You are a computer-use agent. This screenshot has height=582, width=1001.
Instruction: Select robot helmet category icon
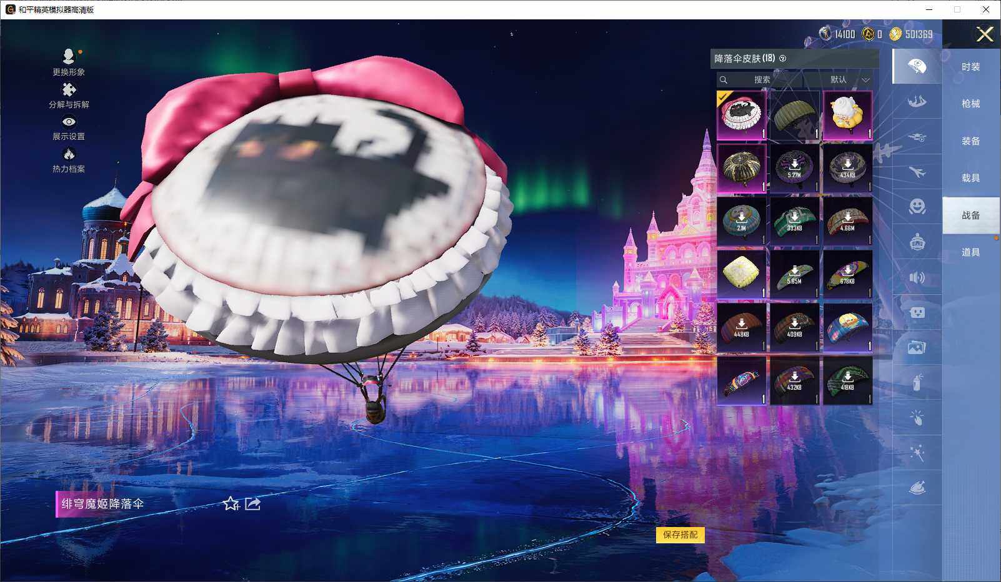pyautogui.click(x=917, y=242)
